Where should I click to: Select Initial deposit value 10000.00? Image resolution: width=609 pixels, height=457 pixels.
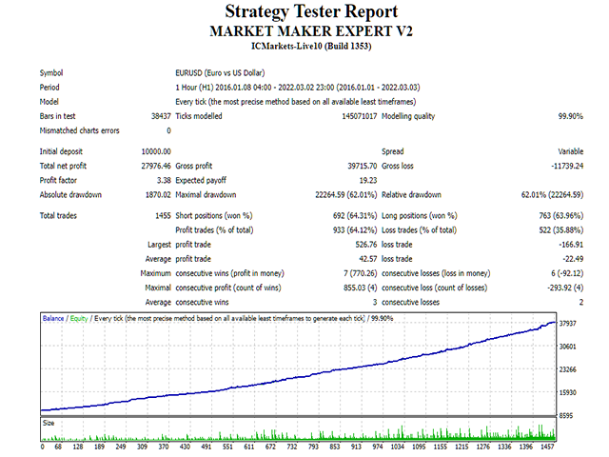156,151
